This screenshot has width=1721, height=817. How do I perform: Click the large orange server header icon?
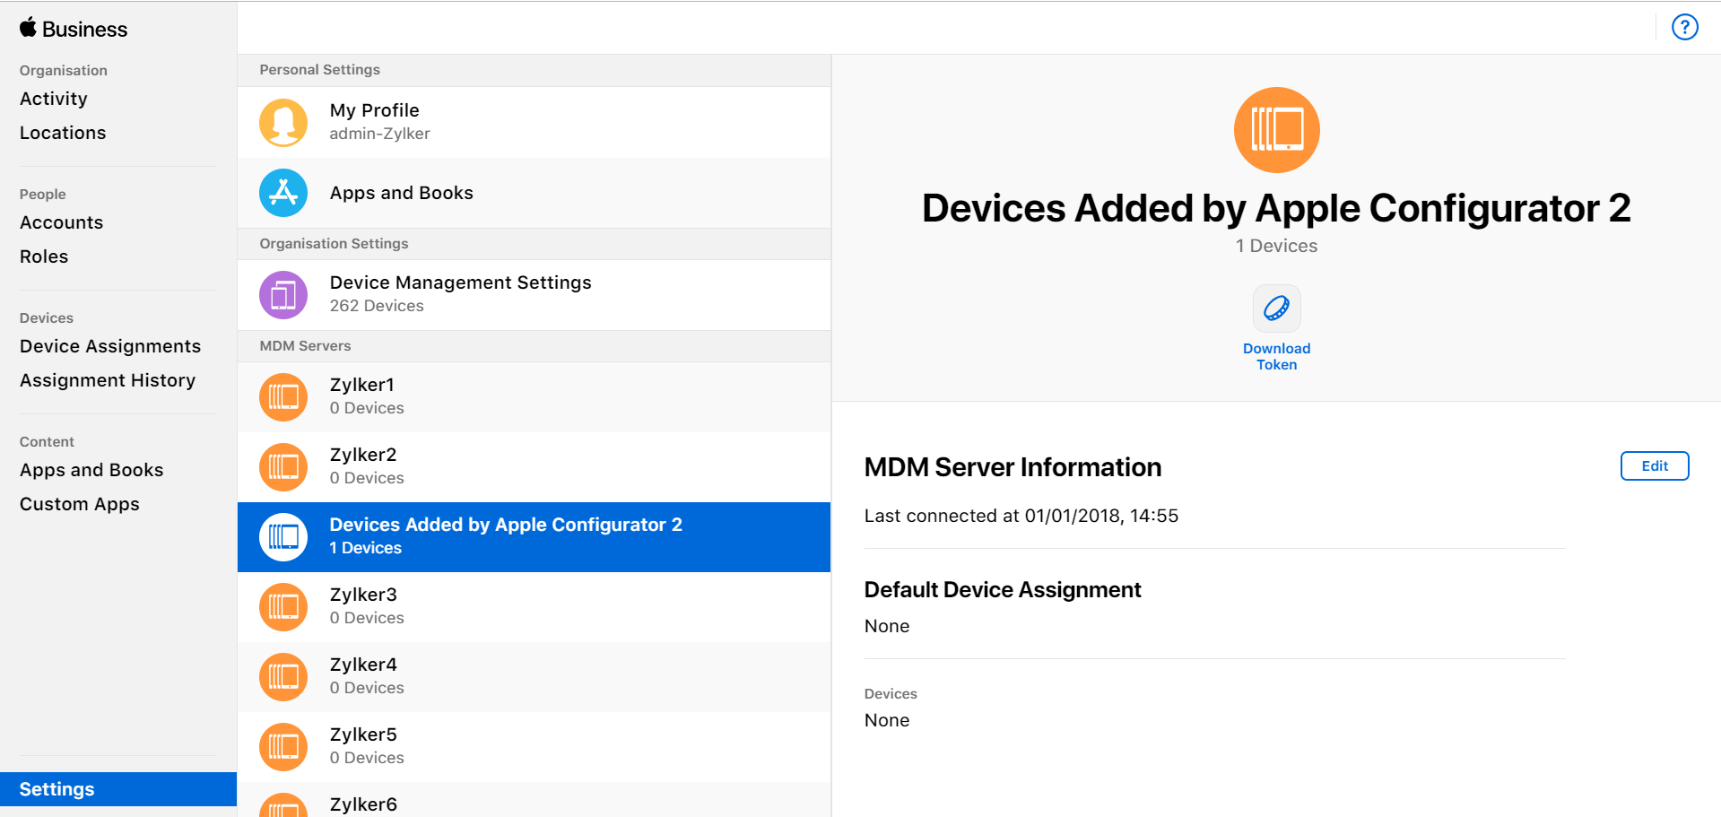pos(1276,130)
